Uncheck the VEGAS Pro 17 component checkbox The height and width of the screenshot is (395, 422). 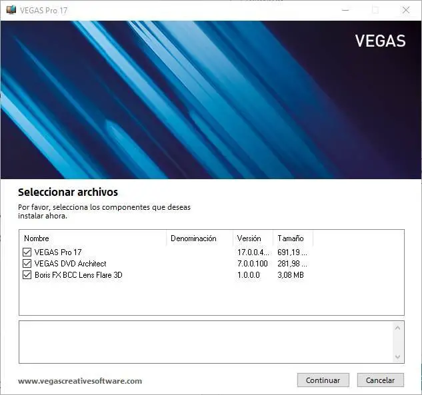point(27,252)
